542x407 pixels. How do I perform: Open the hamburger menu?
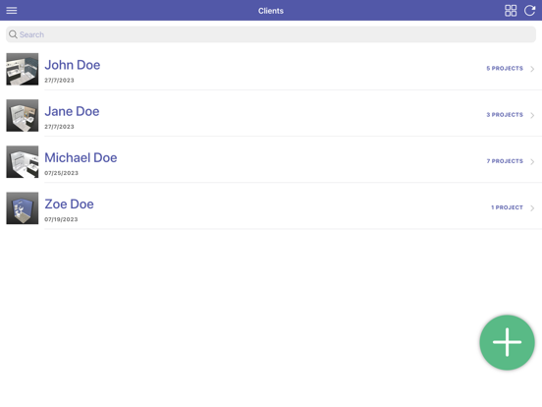click(12, 11)
